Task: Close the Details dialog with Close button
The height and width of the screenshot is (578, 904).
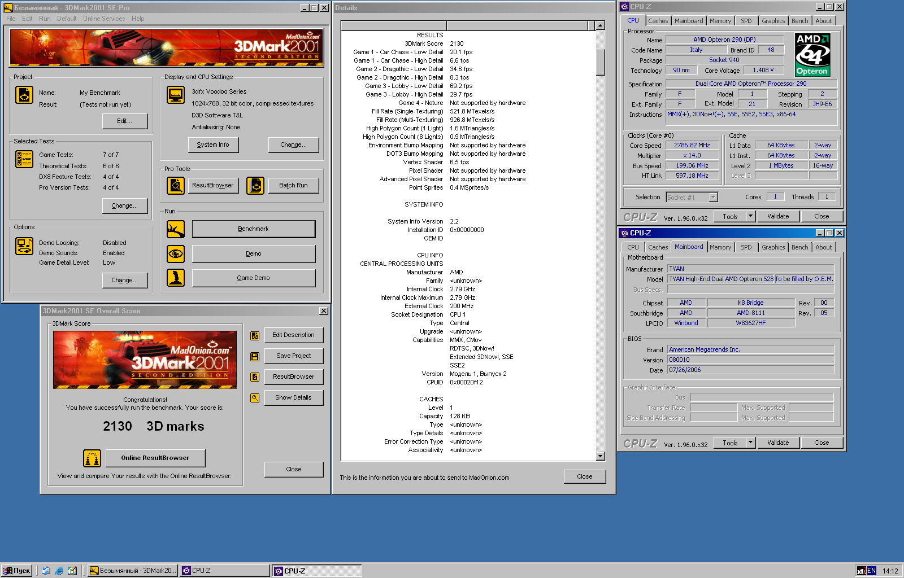Action: (585, 476)
